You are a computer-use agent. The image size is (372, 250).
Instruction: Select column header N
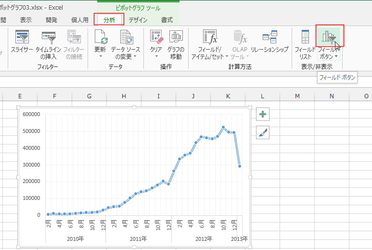332,96
